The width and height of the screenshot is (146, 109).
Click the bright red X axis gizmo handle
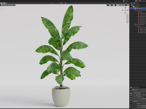click(x=128, y=10)
